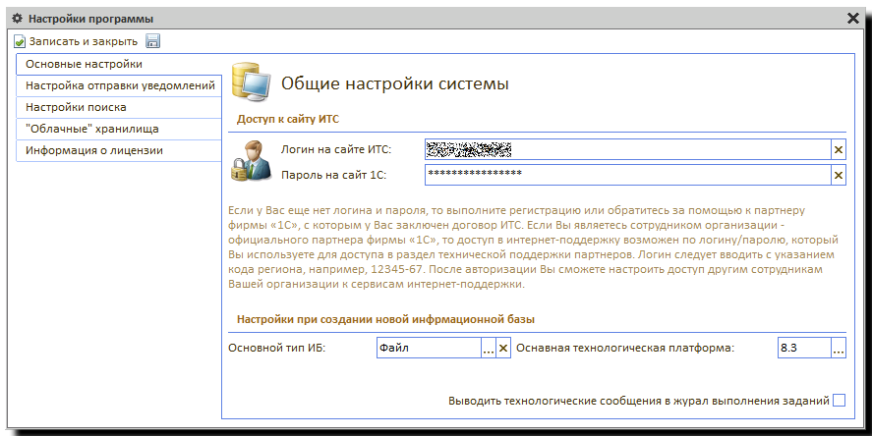The width and height of the screenshot is (872, 436).
Task: Switch to Настройка отправки уведомлений tab
Action: point(118,85)
